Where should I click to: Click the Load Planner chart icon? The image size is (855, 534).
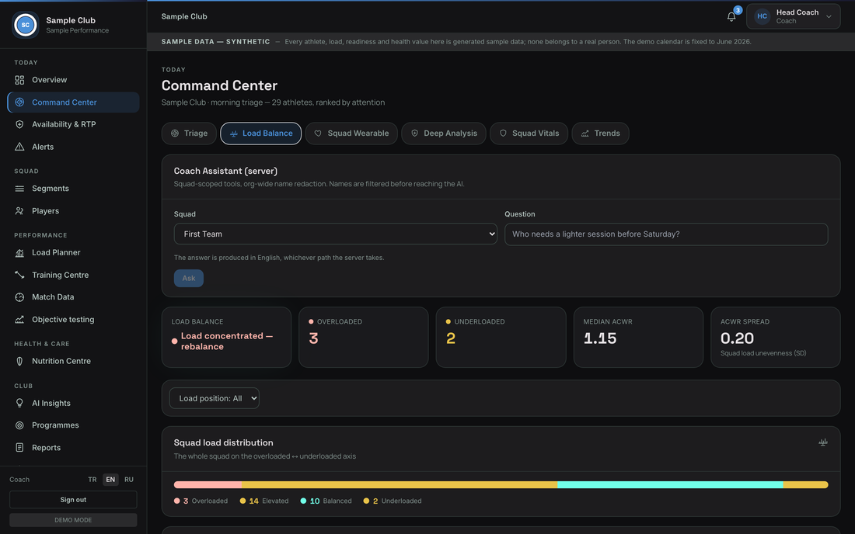tap(19, 252)
